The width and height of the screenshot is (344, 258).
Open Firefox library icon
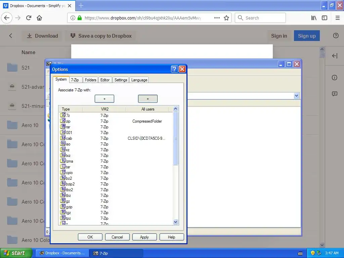pos(314,18)
